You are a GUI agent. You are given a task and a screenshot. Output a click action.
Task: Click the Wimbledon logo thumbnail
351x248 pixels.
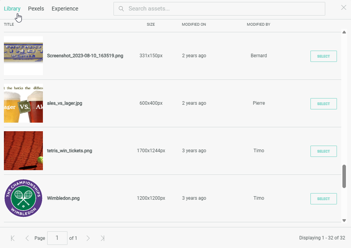pos(23,198)
